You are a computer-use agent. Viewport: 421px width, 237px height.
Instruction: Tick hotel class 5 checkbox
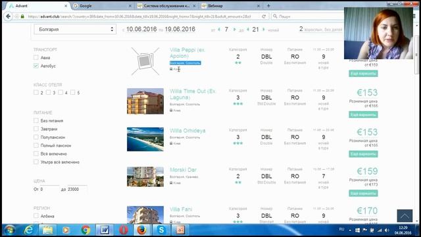point(73,92)
